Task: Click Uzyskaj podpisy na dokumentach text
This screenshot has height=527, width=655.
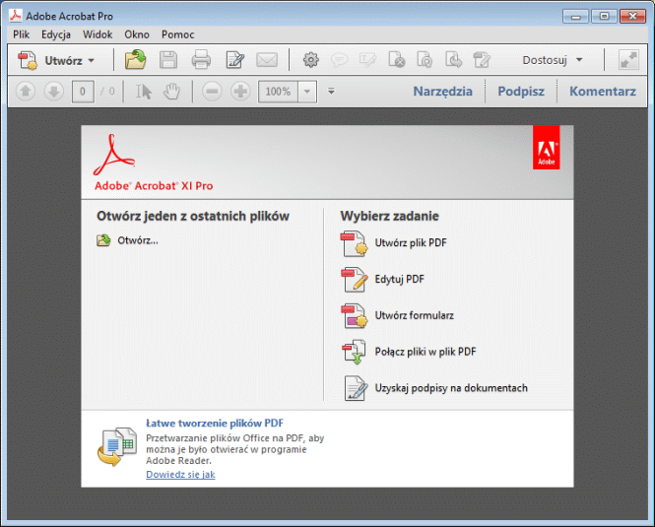Action: tap(451, 388)
